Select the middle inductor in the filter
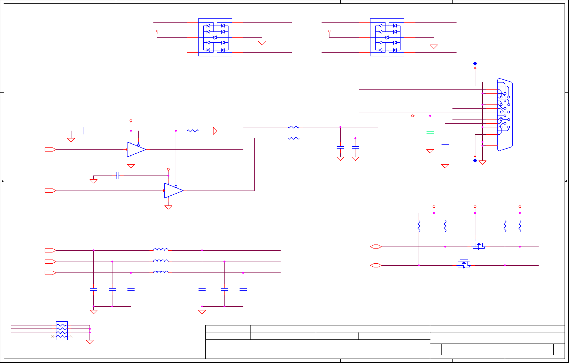The image size is (569, 363). tap(161, 261)
